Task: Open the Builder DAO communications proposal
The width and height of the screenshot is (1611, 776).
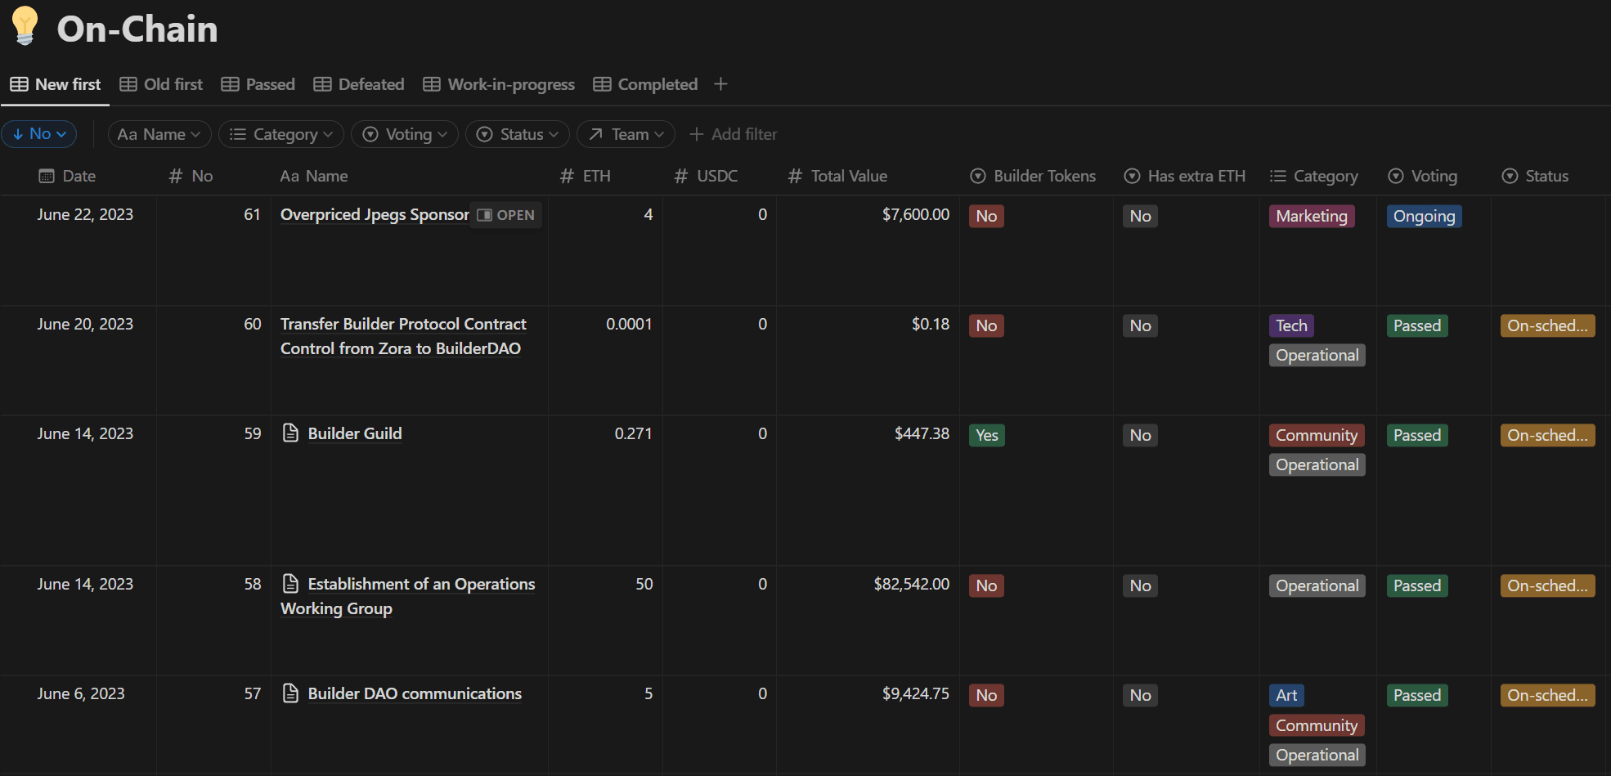Action: click(415, 693)
